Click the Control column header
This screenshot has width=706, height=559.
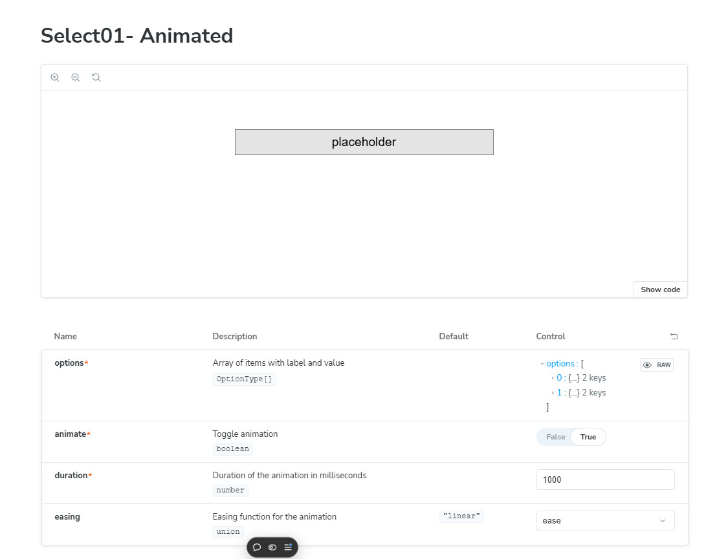tap(551, 336)
